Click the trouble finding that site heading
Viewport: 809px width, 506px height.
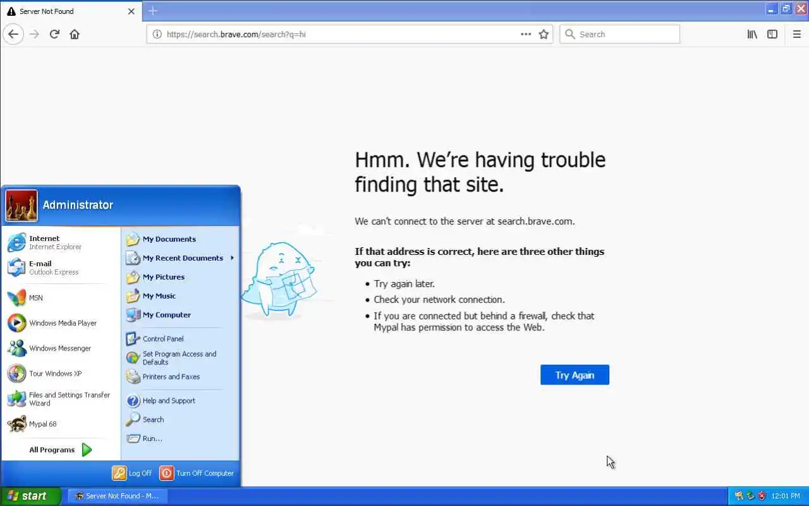[x=480, y=172]
